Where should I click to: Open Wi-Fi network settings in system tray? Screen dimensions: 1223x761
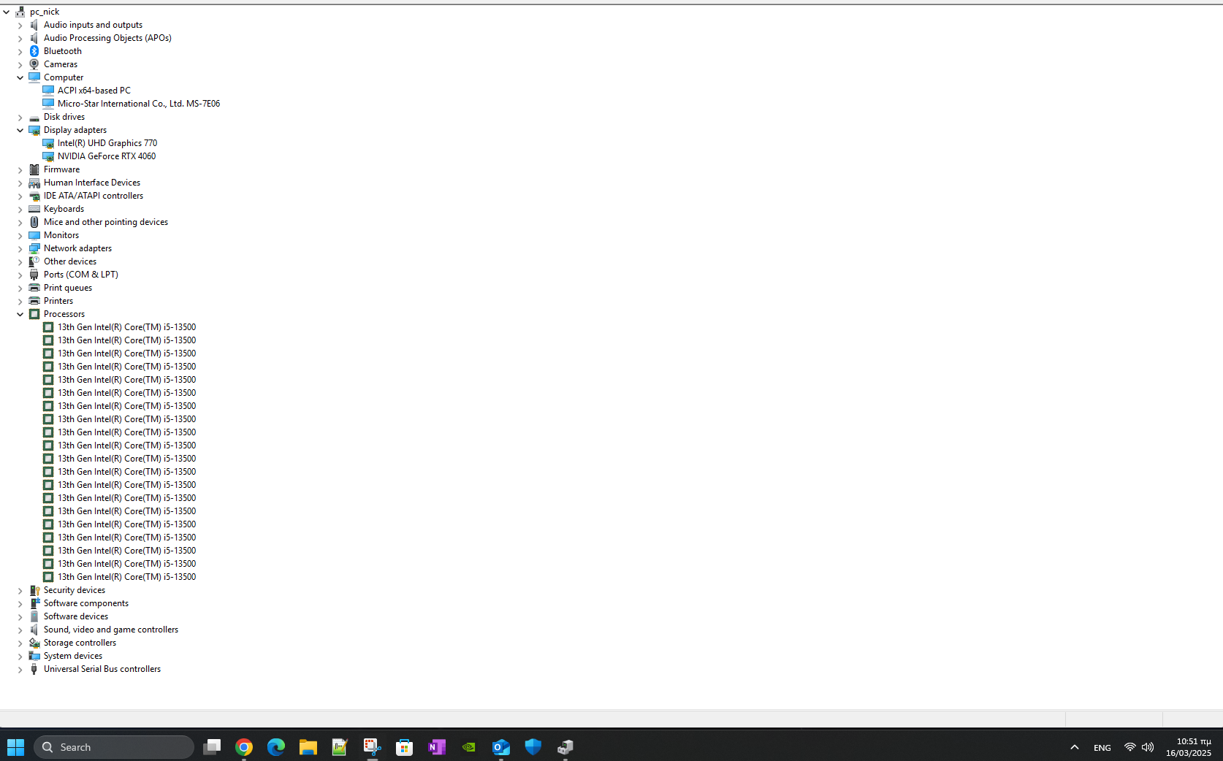click(1130, 747)
